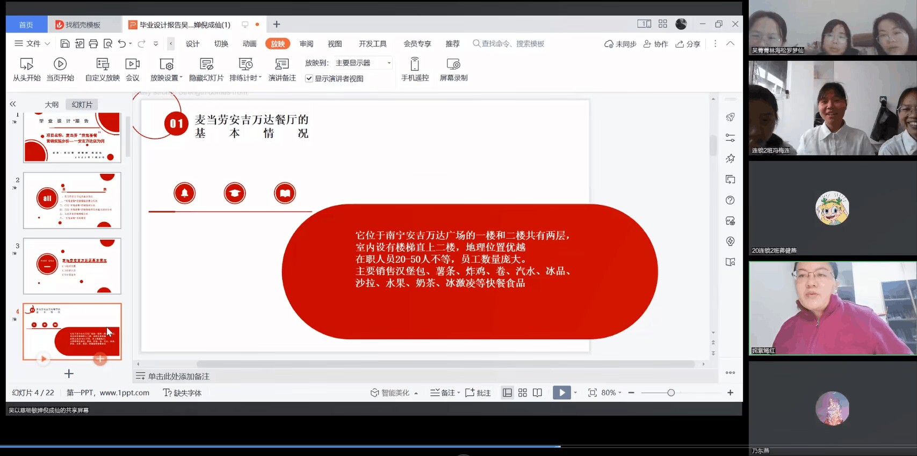Click the rocket icon in right sidebar
Image resolution: width=917 pixels, height=456 pixels.
[730, 117]
